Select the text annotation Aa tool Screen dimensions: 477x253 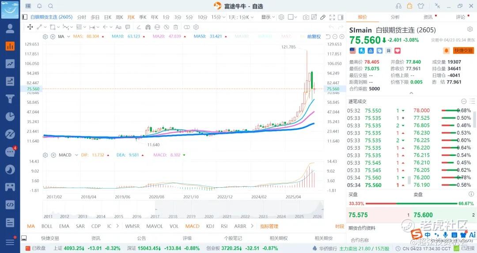[118, 27]
